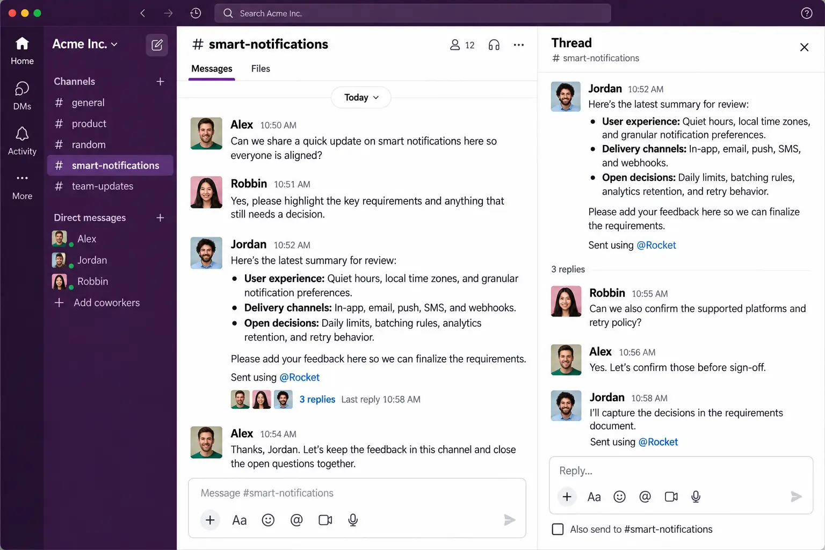Compose a new message with the pencil icon
Screen dimensions: 825x550
(x=157, y=45)
